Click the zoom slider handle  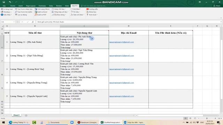click(x=207, y=118)
